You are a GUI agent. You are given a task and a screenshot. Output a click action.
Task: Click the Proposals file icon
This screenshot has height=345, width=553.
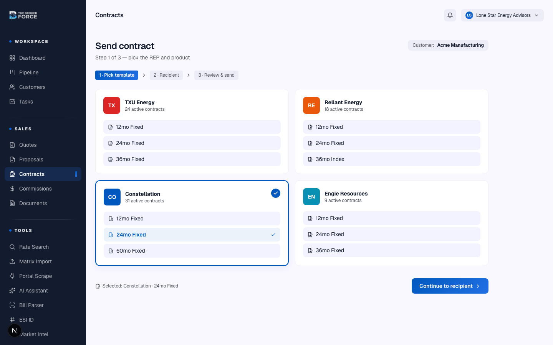click(12, 159)
